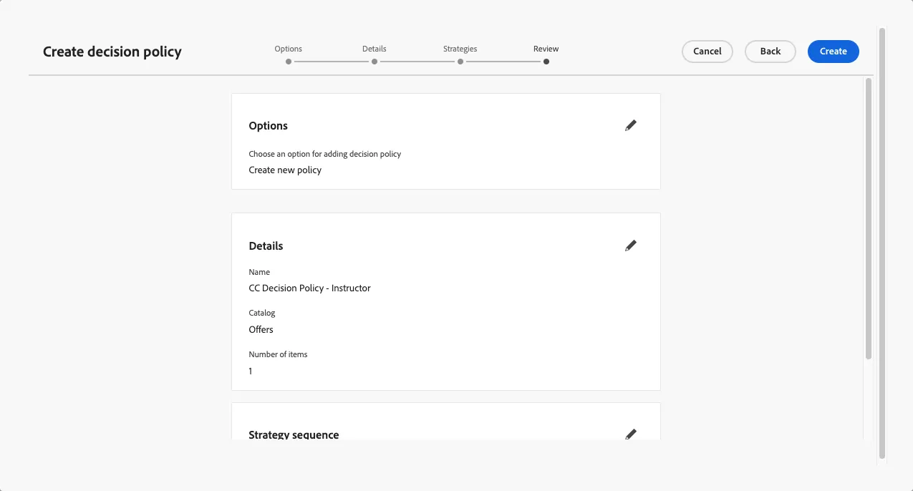Click the 'Create decision policy' title

point(112,52)
